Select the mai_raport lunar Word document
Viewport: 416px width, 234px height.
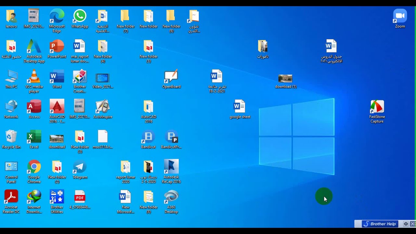(80, 51)
